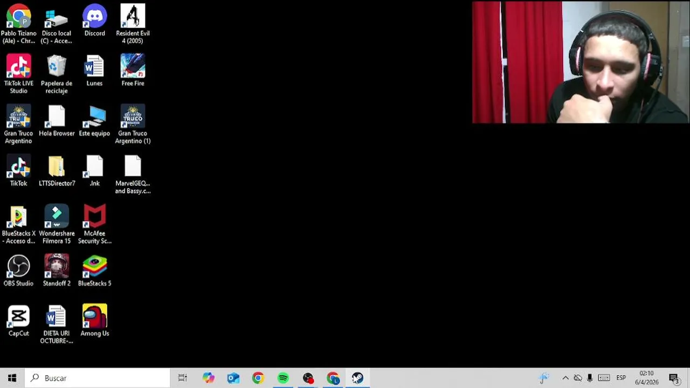Viewport: 690px width, 388px height.
Task: Select the MarvelGEQ and Bassy file
Action: pyautogui.click(x=133, y=175)
